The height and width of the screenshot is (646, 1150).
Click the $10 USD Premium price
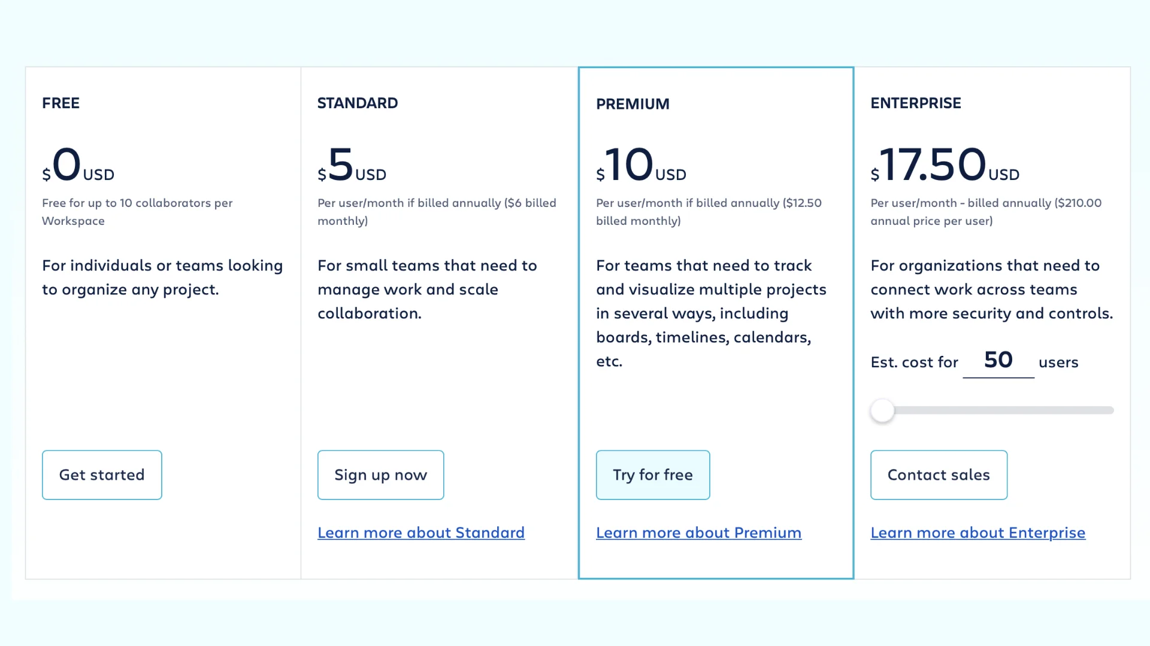[x=641, y=165]
